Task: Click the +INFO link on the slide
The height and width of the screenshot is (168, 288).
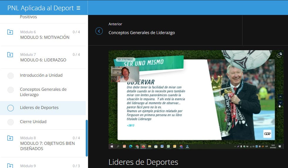Action: click(130, 125)
